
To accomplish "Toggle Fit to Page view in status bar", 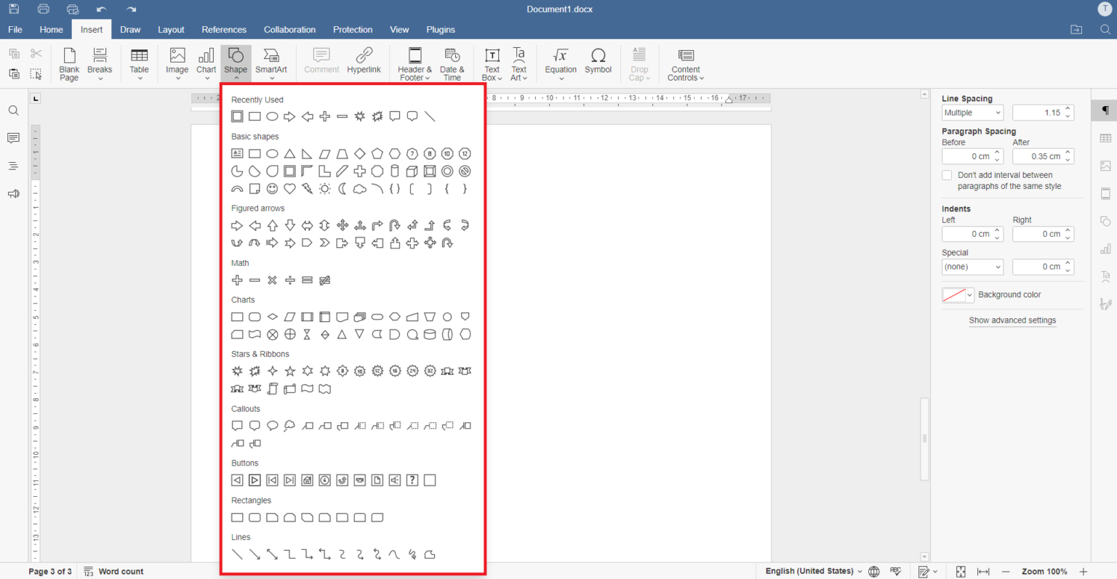I will tap(960, 572).
